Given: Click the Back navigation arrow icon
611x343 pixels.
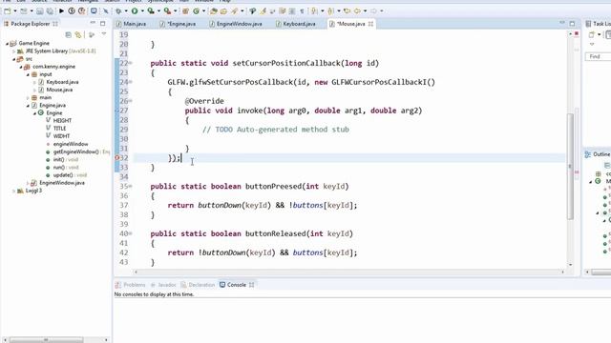Looking at the screenshot, I should tap(357, 10).
